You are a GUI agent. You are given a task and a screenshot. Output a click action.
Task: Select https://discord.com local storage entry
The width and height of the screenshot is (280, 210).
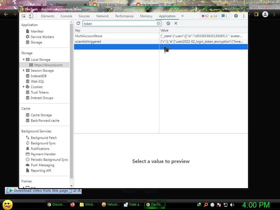pyautogui.click(x=48, y=65)
